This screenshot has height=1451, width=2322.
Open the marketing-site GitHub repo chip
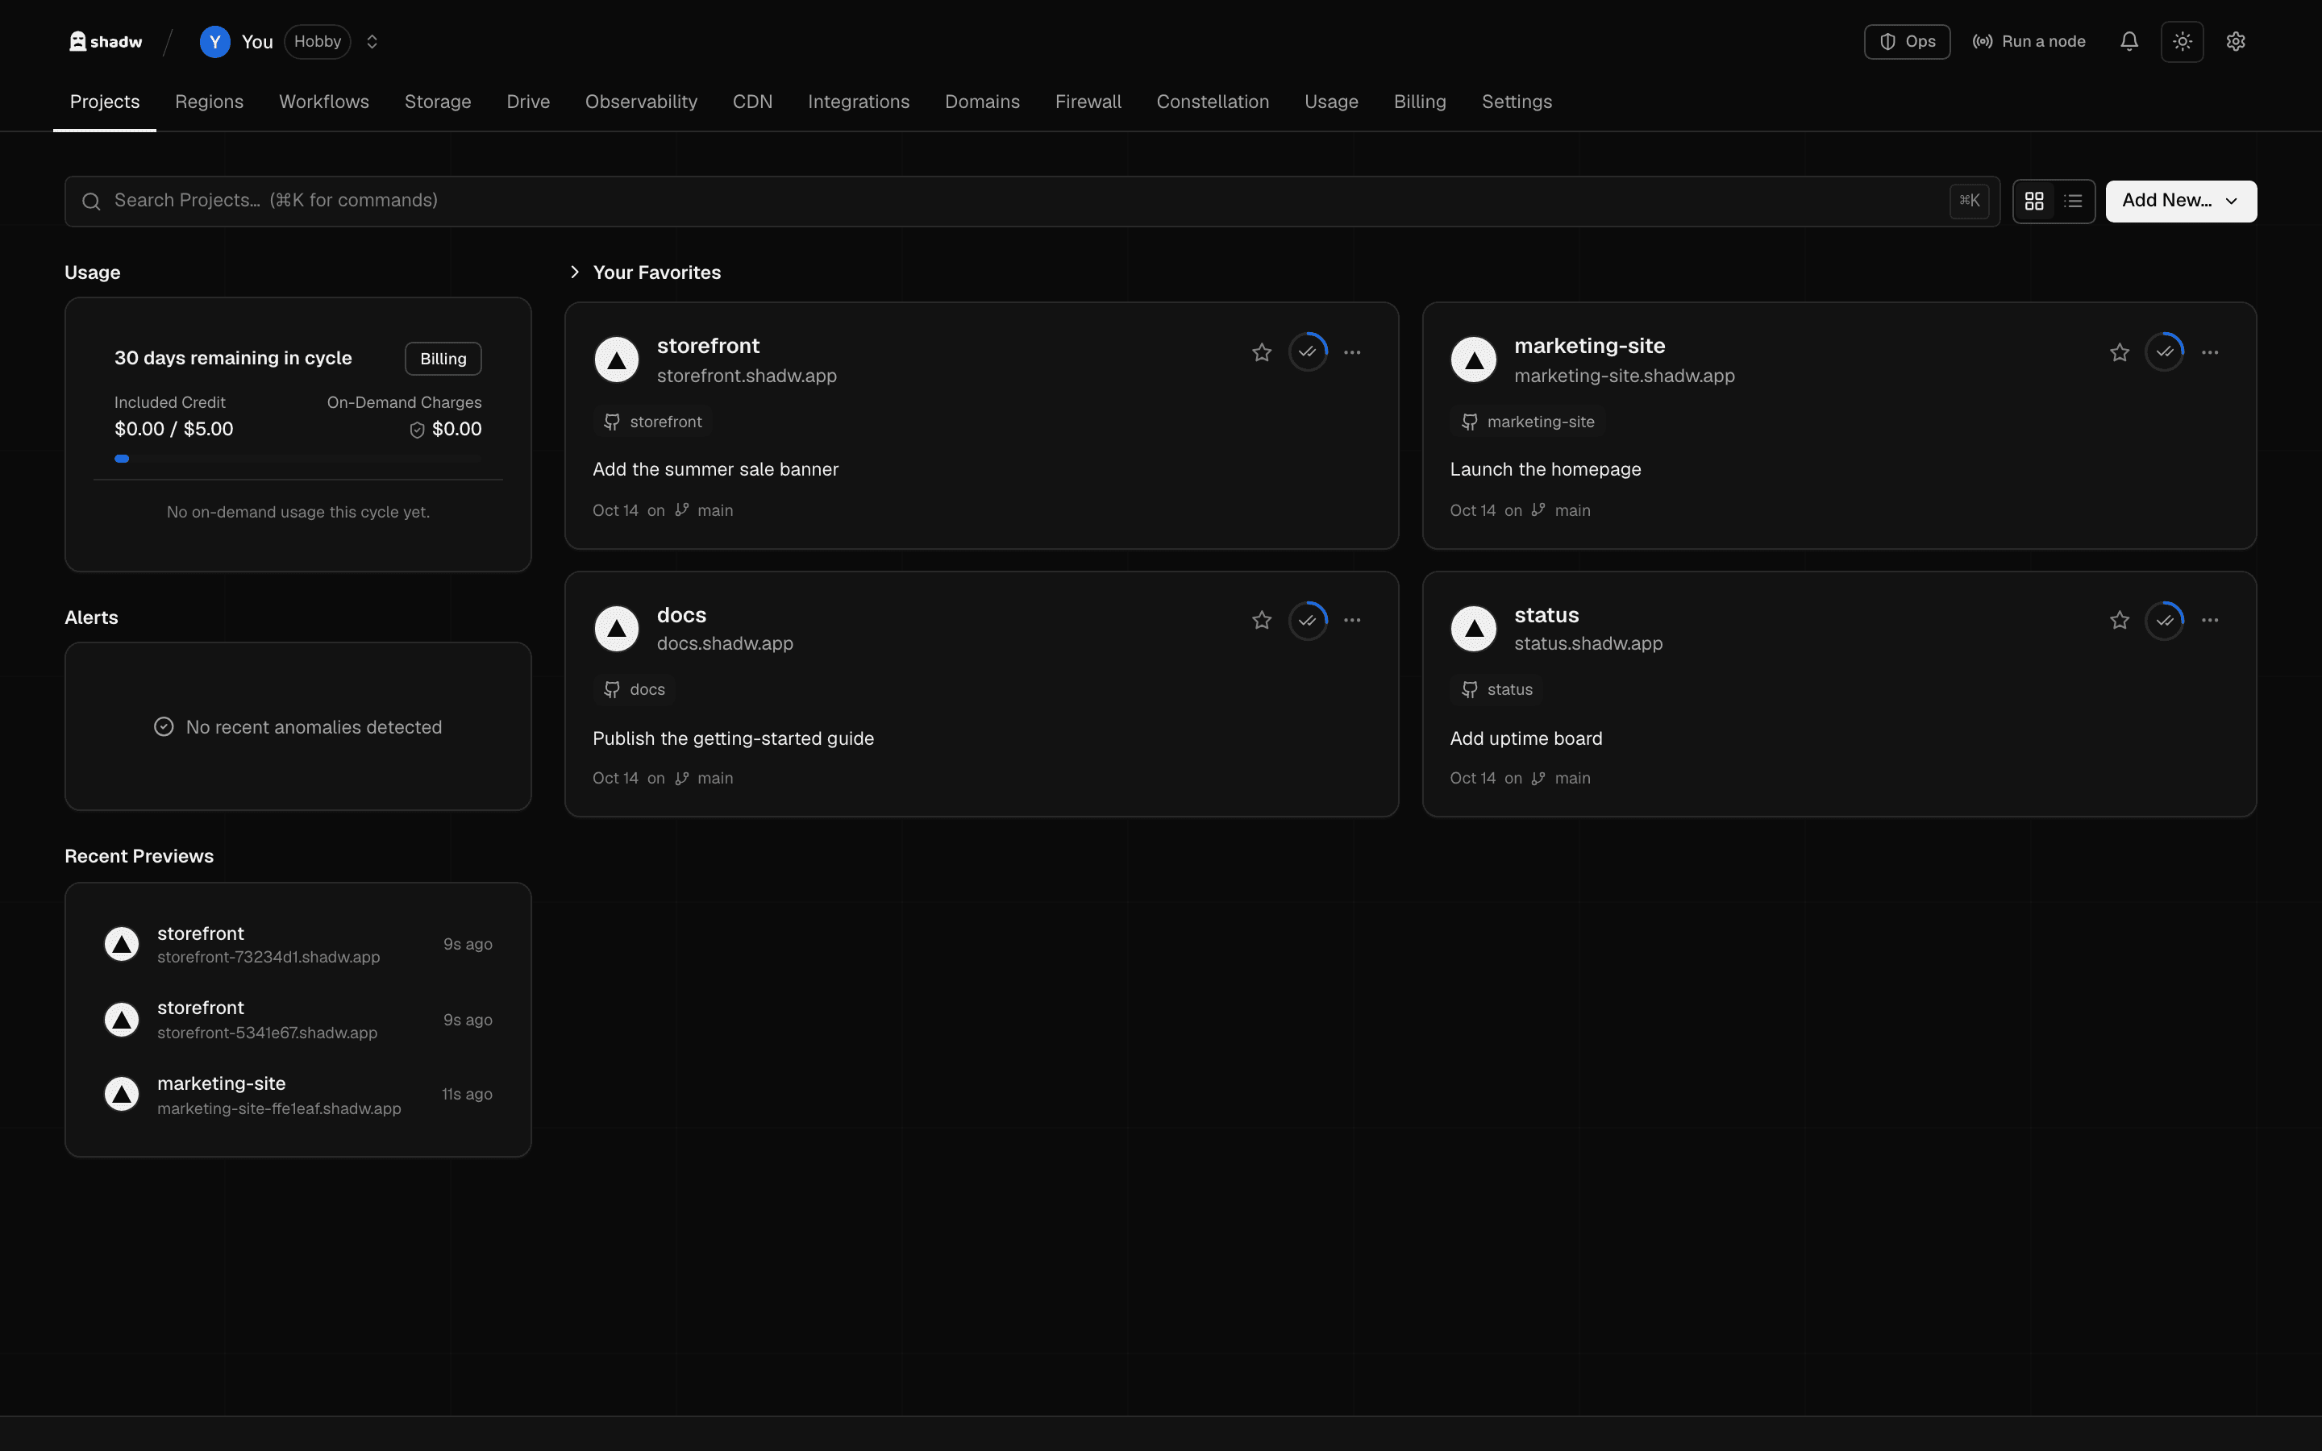point(1528,422)
